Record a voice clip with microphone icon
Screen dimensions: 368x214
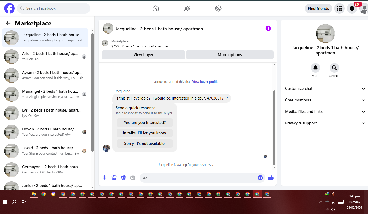pos(104,178)
